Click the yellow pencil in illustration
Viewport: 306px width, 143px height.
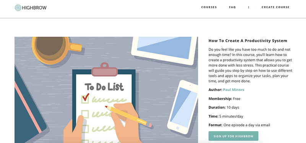[128, 116]
